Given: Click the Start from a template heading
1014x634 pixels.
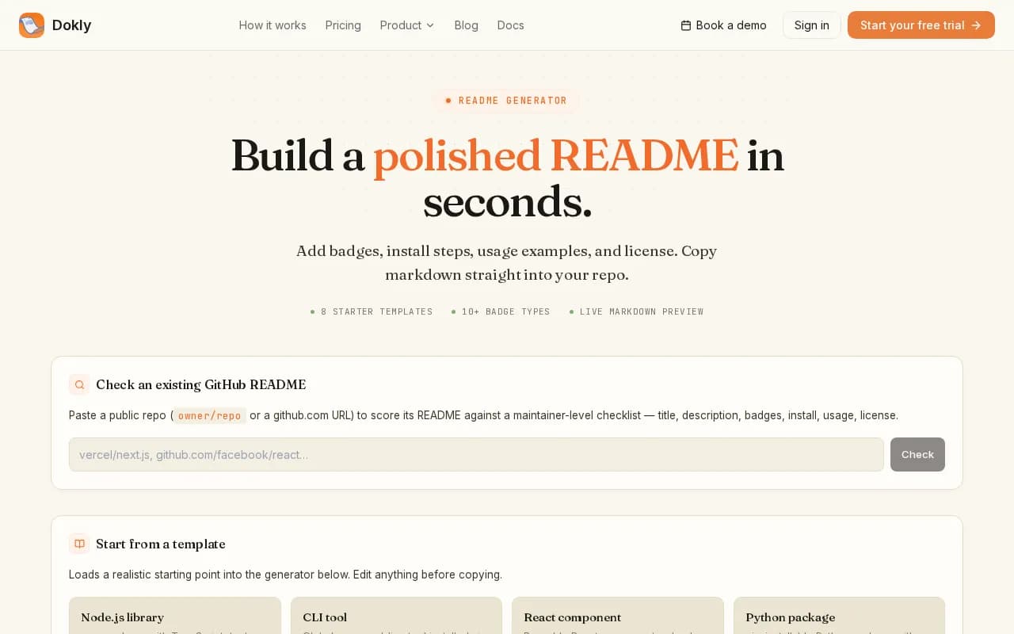Looking at the screenshot, I should (161, 544).
